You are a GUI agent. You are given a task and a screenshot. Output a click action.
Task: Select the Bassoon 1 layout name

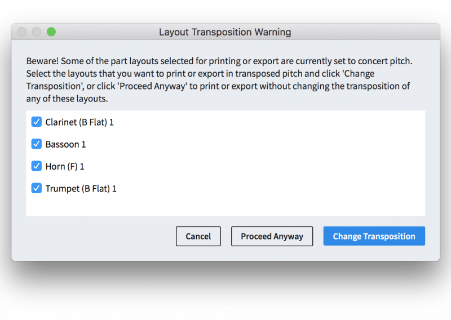(65, 144)
